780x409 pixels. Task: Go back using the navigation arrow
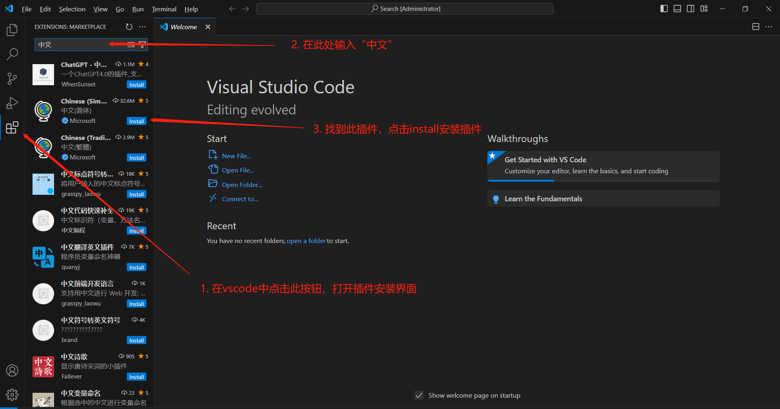232,9
